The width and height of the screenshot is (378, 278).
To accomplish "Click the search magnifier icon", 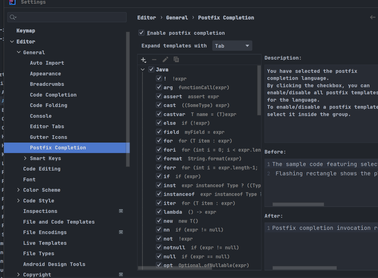I will (x=13, y=17).
